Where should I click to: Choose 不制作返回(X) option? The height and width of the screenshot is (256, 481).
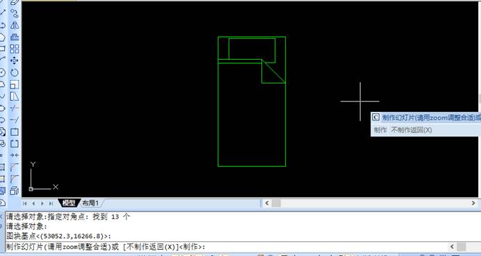[x=411, y=130]
